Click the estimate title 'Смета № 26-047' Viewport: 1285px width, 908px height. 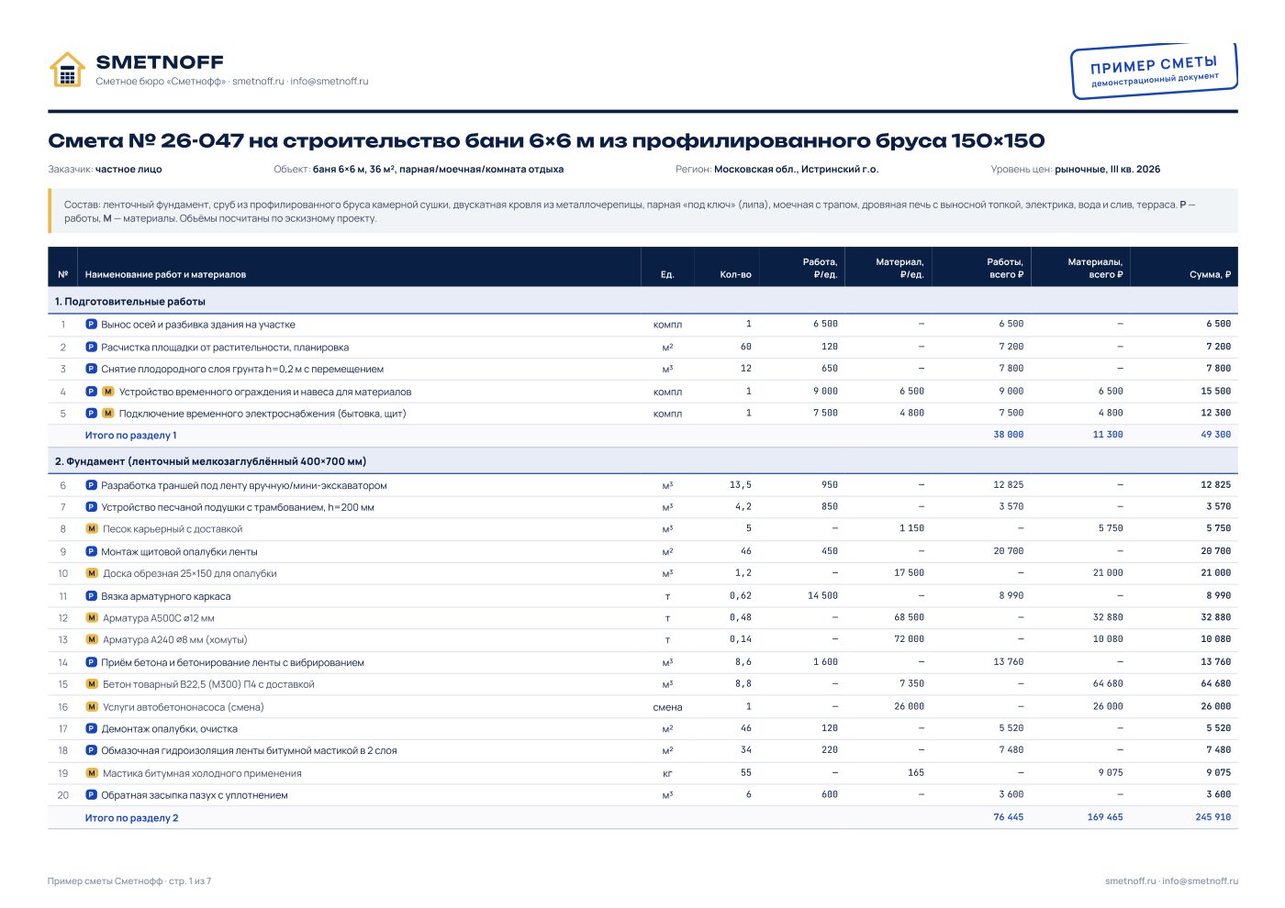[146, 141]
